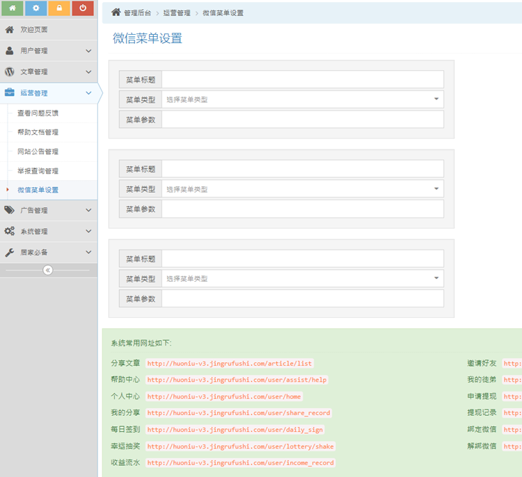Click the 系统常用网址如下 heading text

pyautogui.click(x=141, y=343)
